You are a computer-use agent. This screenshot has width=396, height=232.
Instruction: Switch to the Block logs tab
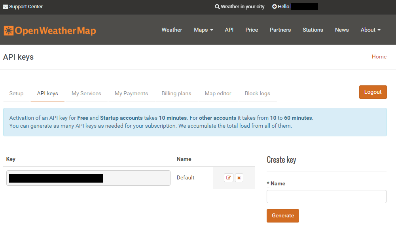(258, 93)
